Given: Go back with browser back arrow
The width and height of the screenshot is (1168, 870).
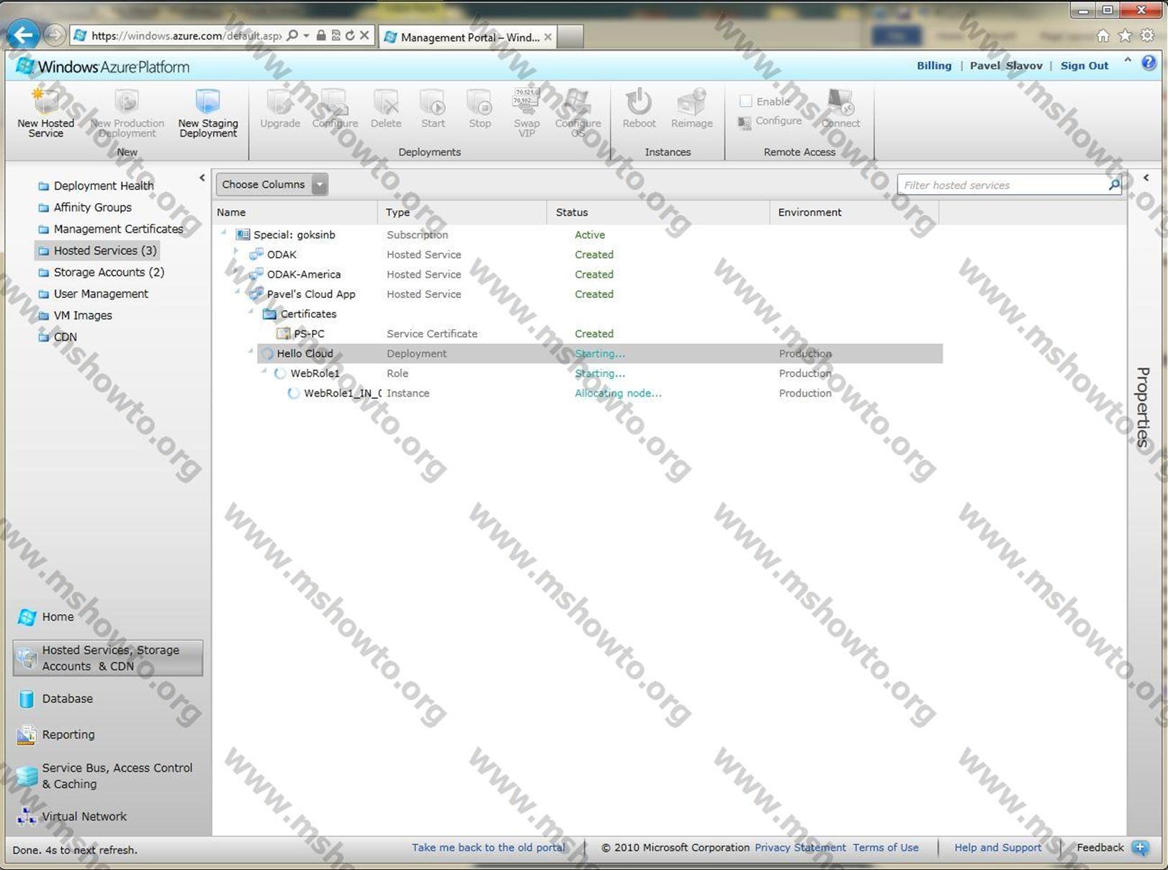Looking at the screenshot, I should click(23, 35).
